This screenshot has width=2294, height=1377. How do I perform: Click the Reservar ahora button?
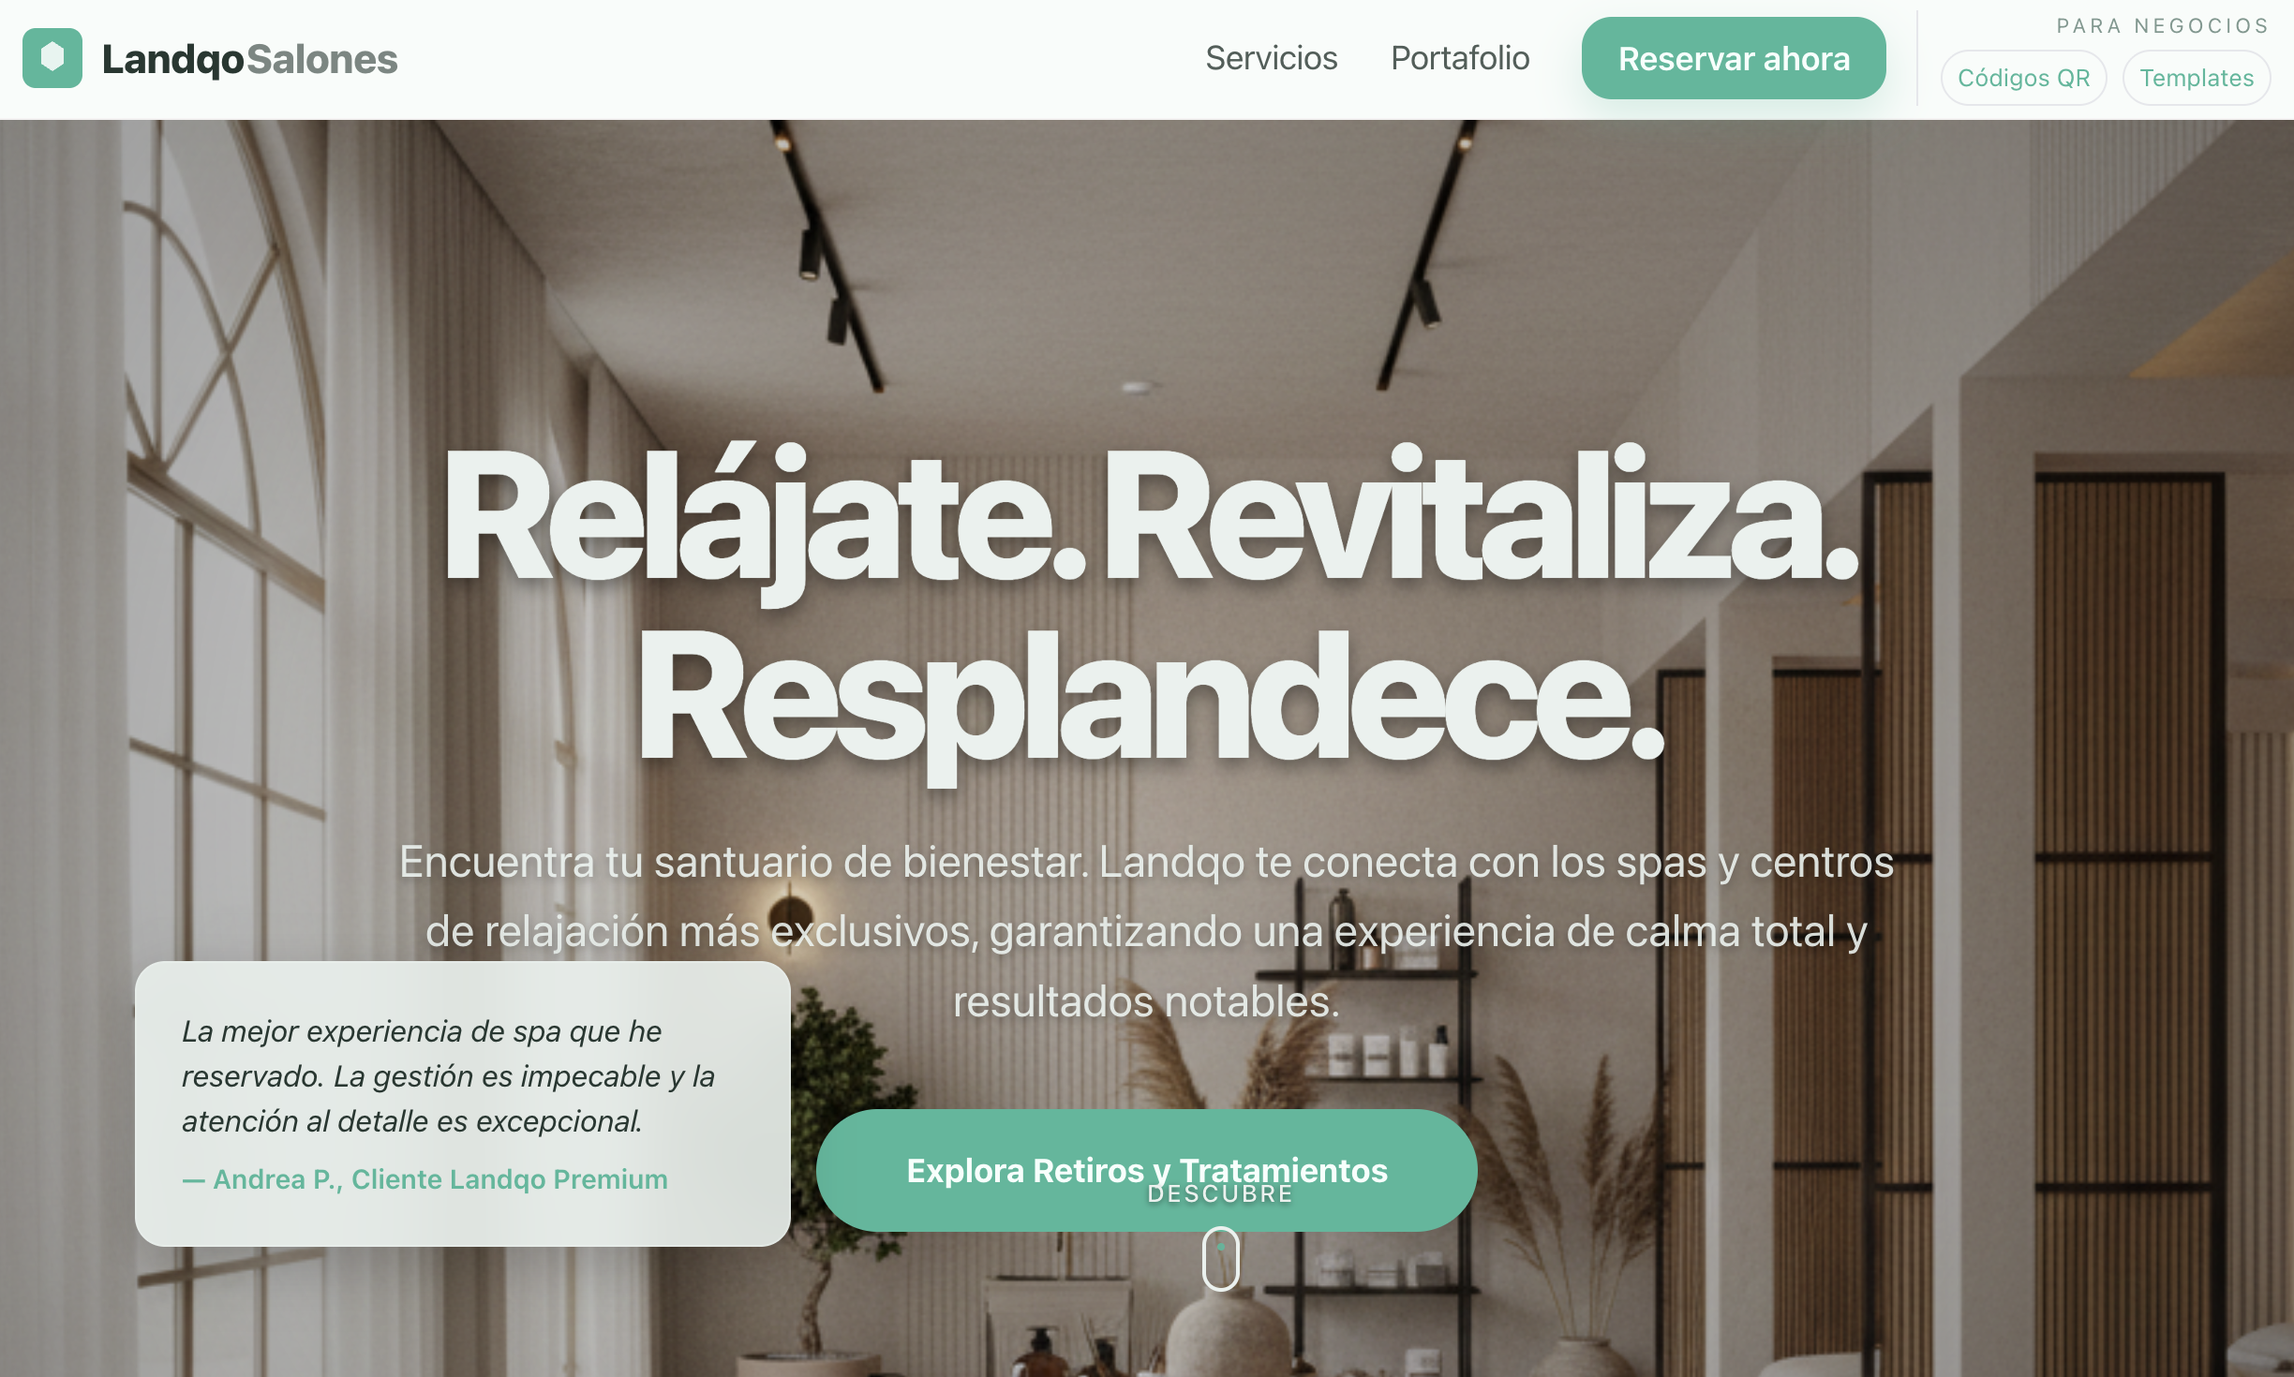(x=1734, y=58)
